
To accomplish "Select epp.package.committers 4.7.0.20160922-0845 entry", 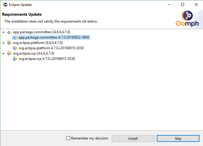I will [54, 37].
